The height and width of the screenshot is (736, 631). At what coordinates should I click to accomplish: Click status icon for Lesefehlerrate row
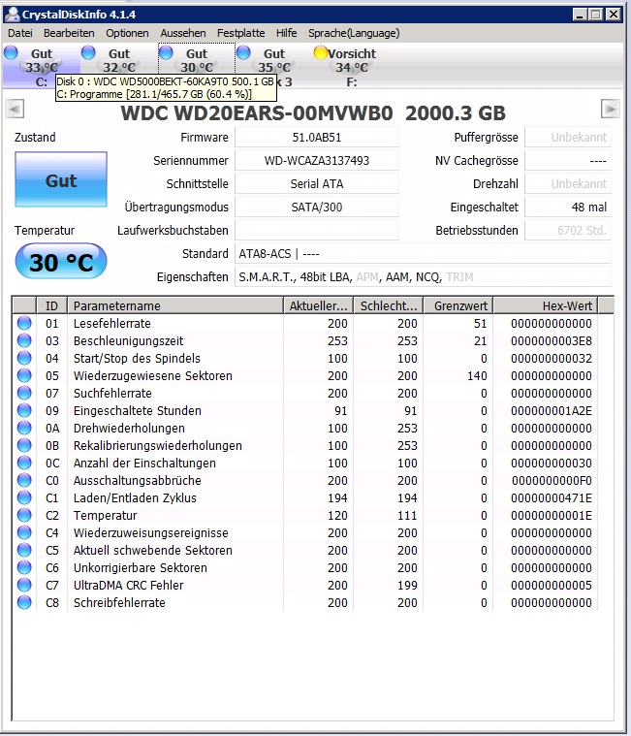[x=24, y=324]
